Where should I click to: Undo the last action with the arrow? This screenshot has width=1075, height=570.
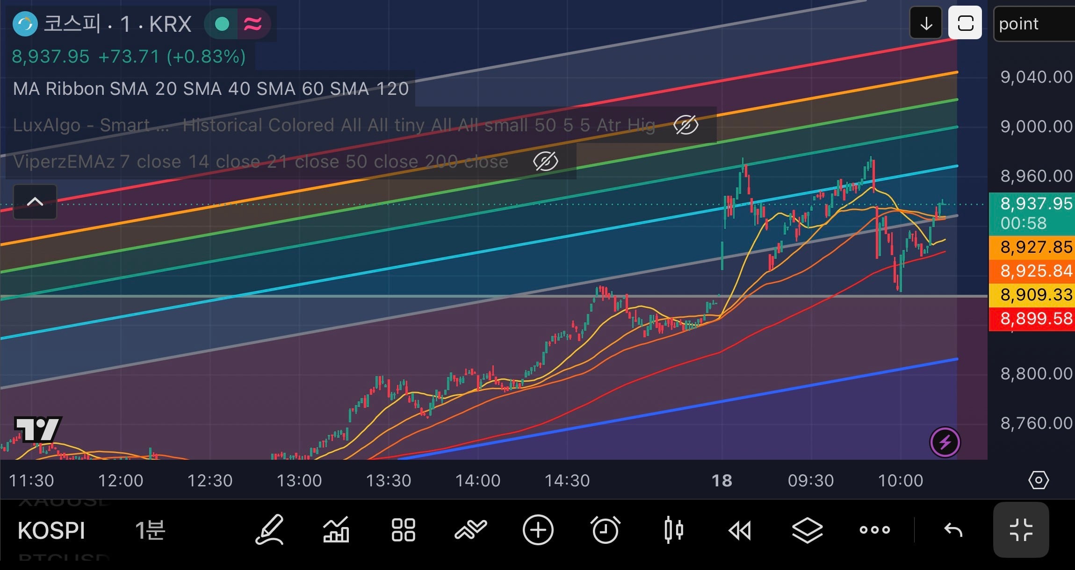[953, 530]
